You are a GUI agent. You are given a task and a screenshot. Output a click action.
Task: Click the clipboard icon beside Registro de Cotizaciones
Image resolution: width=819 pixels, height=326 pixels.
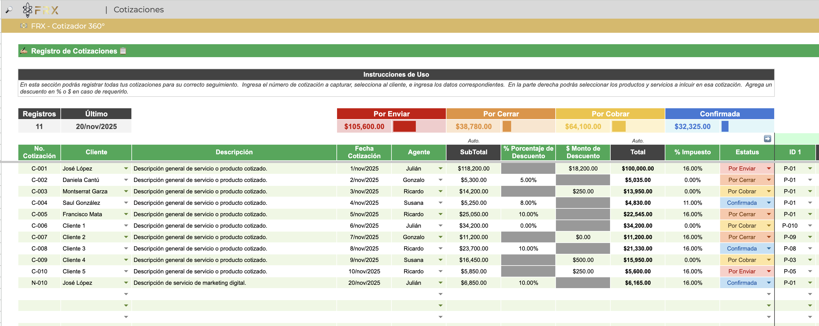[123, 51]
